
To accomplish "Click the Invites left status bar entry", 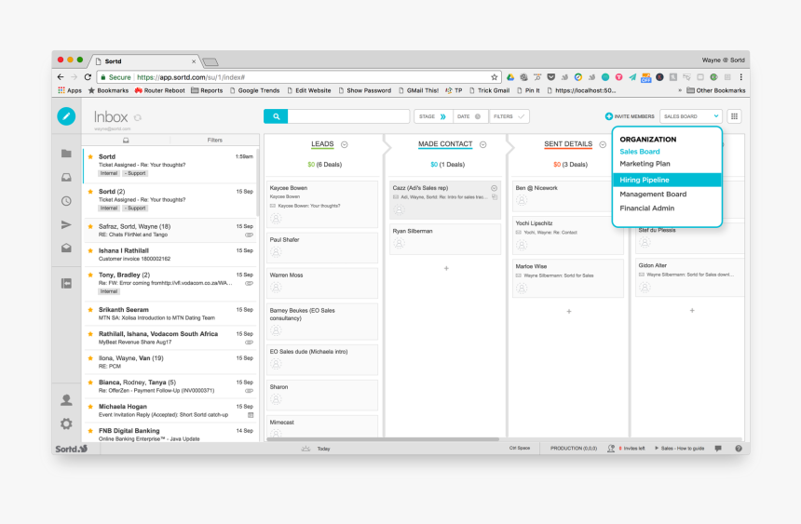I will pyautogui.click(x=626, y=449).
